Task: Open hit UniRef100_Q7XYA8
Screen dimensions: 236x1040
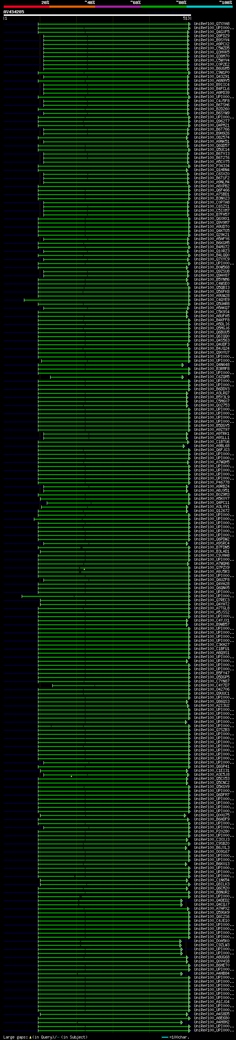Action: [212, 24]
